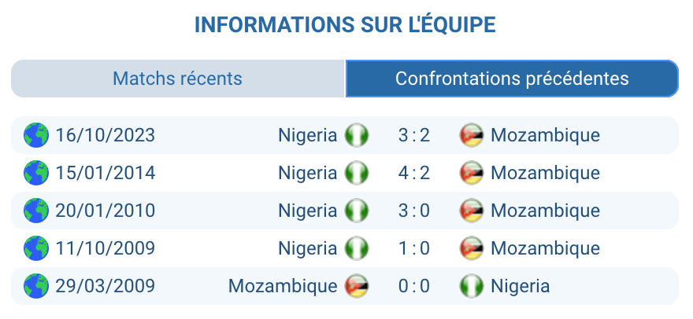
Task: Open the 4:2 score from 15/01/2014
Action: pyautogui.click(x=414, y=173)
